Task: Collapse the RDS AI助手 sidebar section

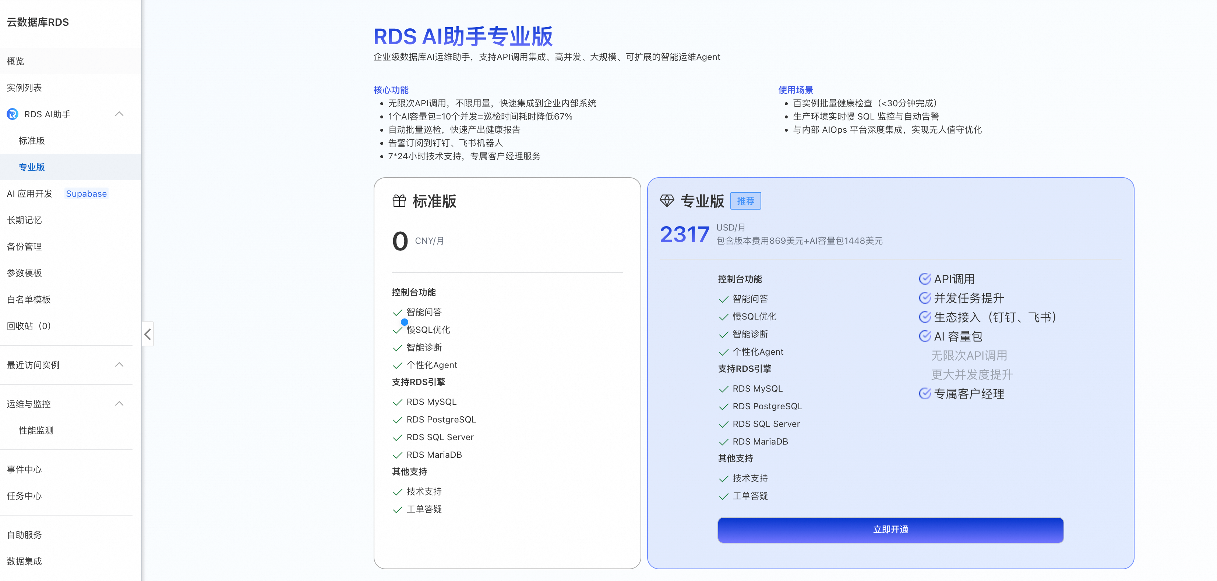Action: coord(119,114)
